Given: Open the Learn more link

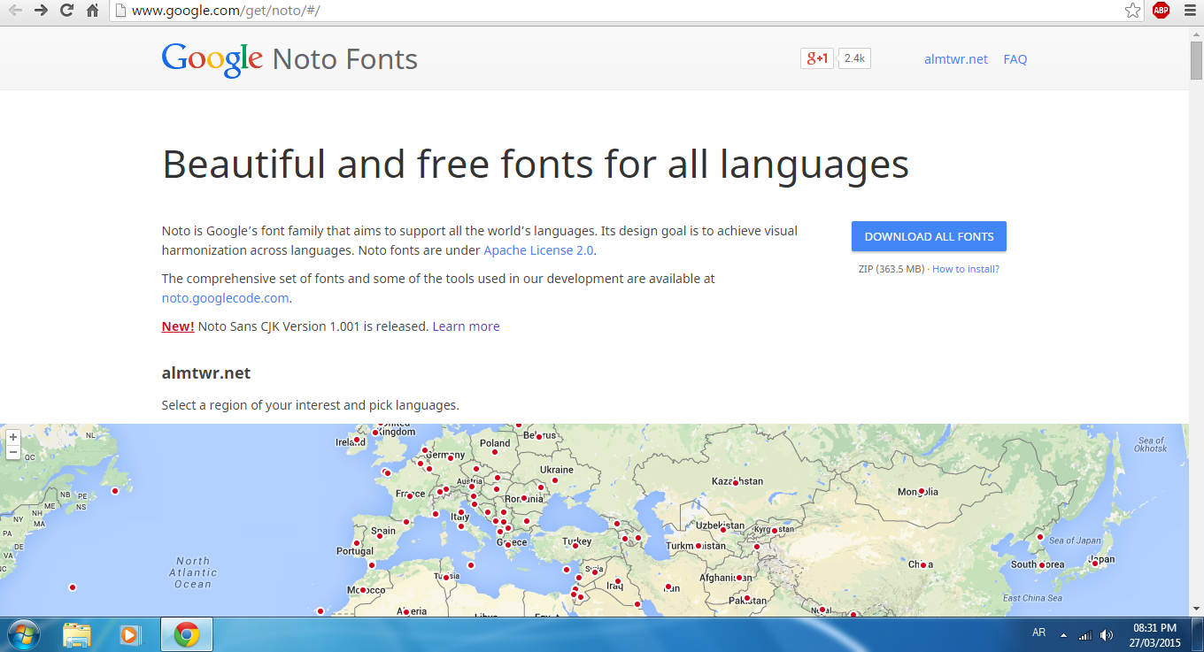Looking at the screenshot, I should coord(466,326).
